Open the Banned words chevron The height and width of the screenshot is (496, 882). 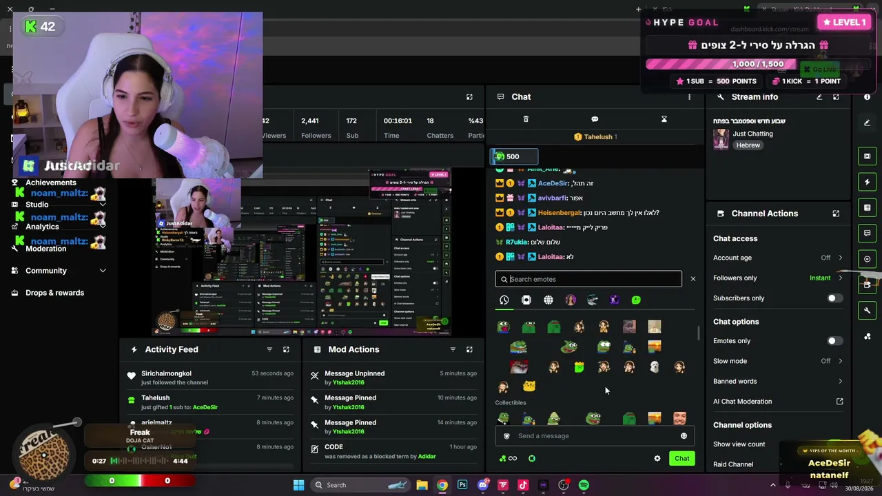(840, 381)
